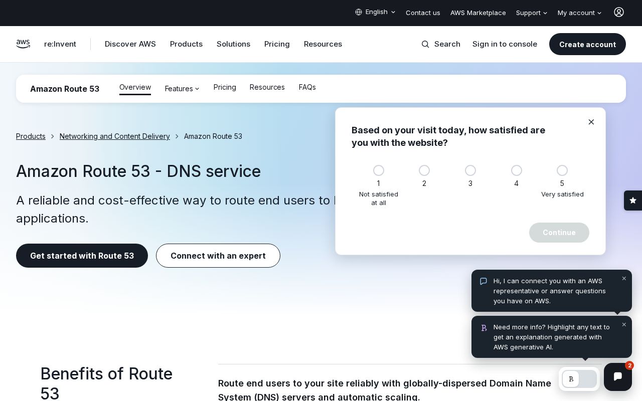
Task: Switch to the Route 53 Resources tab
Action: [267, 87]
